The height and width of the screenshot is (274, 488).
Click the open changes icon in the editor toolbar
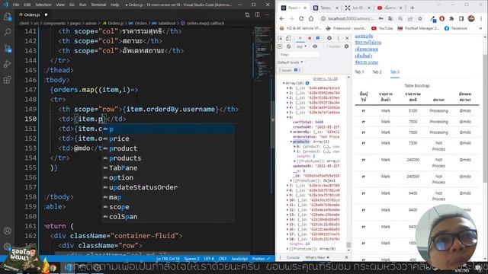click(x=247, y=14)
